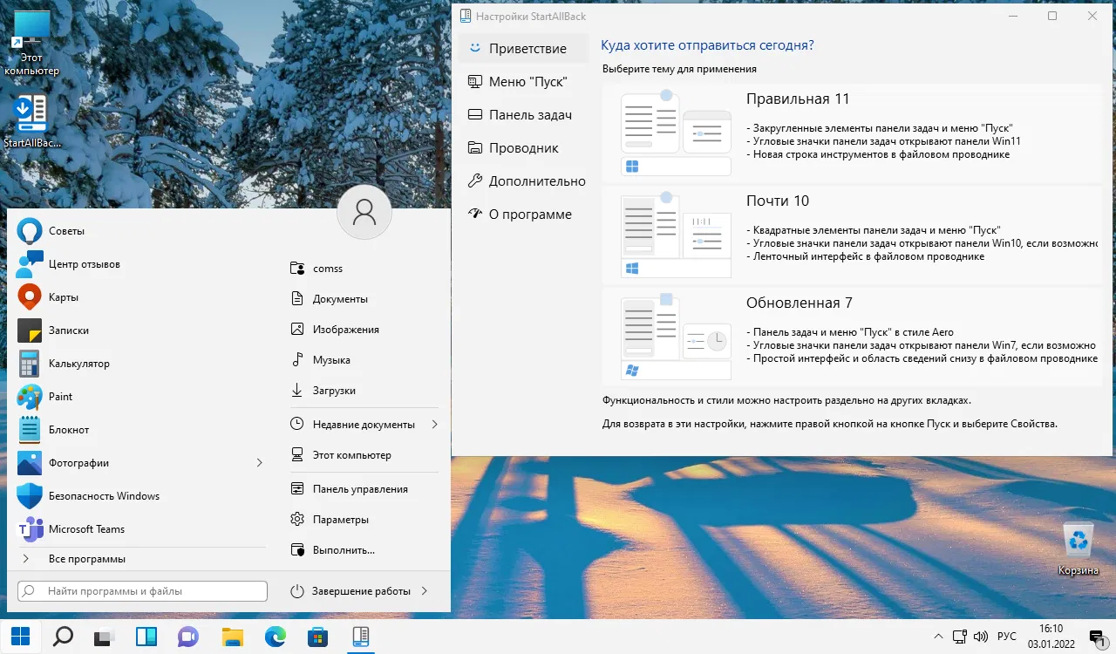
Task: Launch Безопасность Windows
Action: coord(139,496)
